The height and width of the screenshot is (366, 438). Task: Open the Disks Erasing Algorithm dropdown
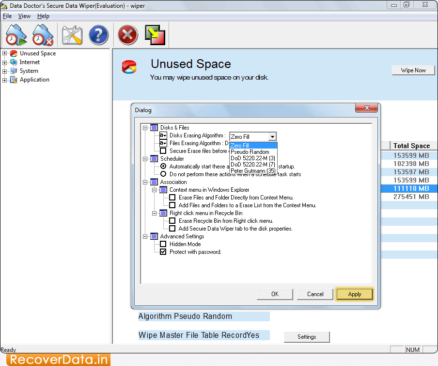point(272,136)
